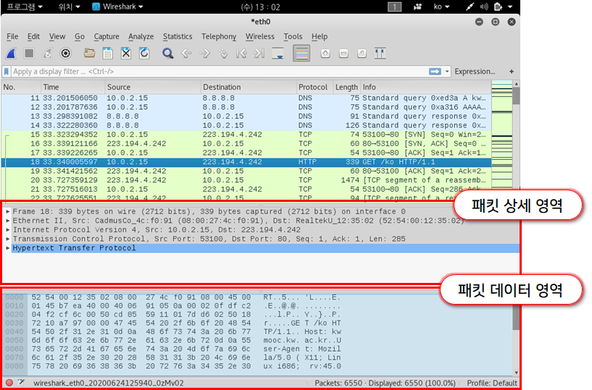Screen dimensions: 592x390
Task: Select packet 18 HTTP GET /ko row
Action: pos(246,162)
